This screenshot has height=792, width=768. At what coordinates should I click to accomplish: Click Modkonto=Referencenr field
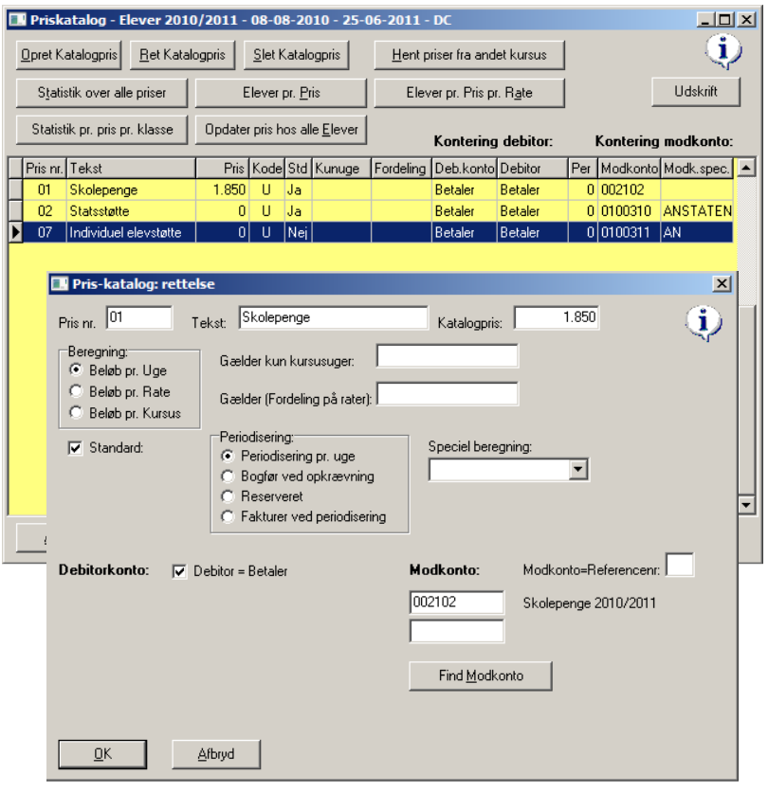coord(680,565)
